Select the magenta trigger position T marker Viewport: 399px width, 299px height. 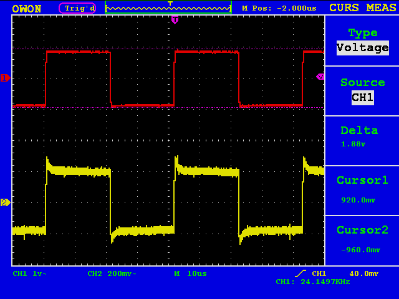[x=175, y=19]
